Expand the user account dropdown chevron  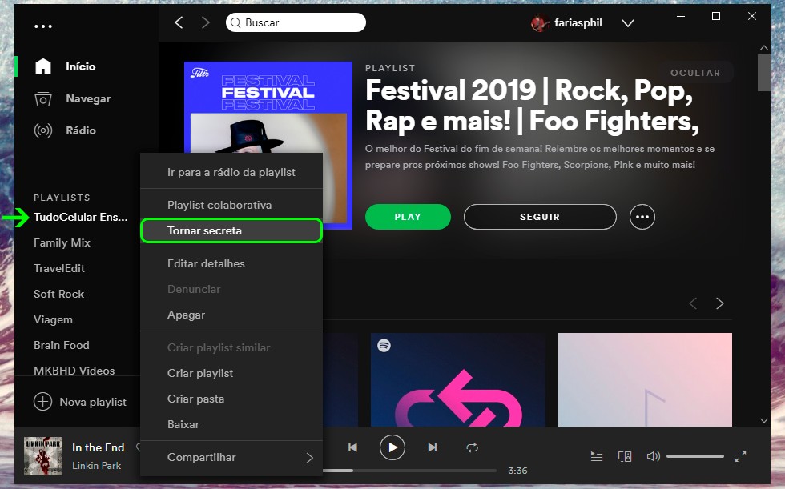pyautogui.click(x=628, y=23)
